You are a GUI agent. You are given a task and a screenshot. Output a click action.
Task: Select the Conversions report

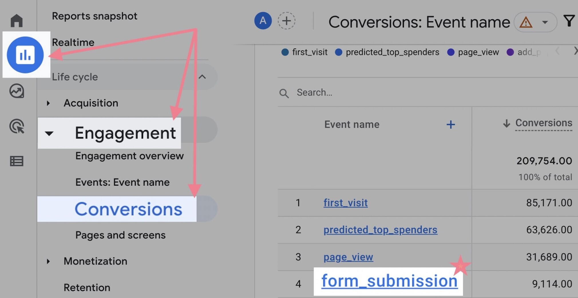click(x=128, y=209)
